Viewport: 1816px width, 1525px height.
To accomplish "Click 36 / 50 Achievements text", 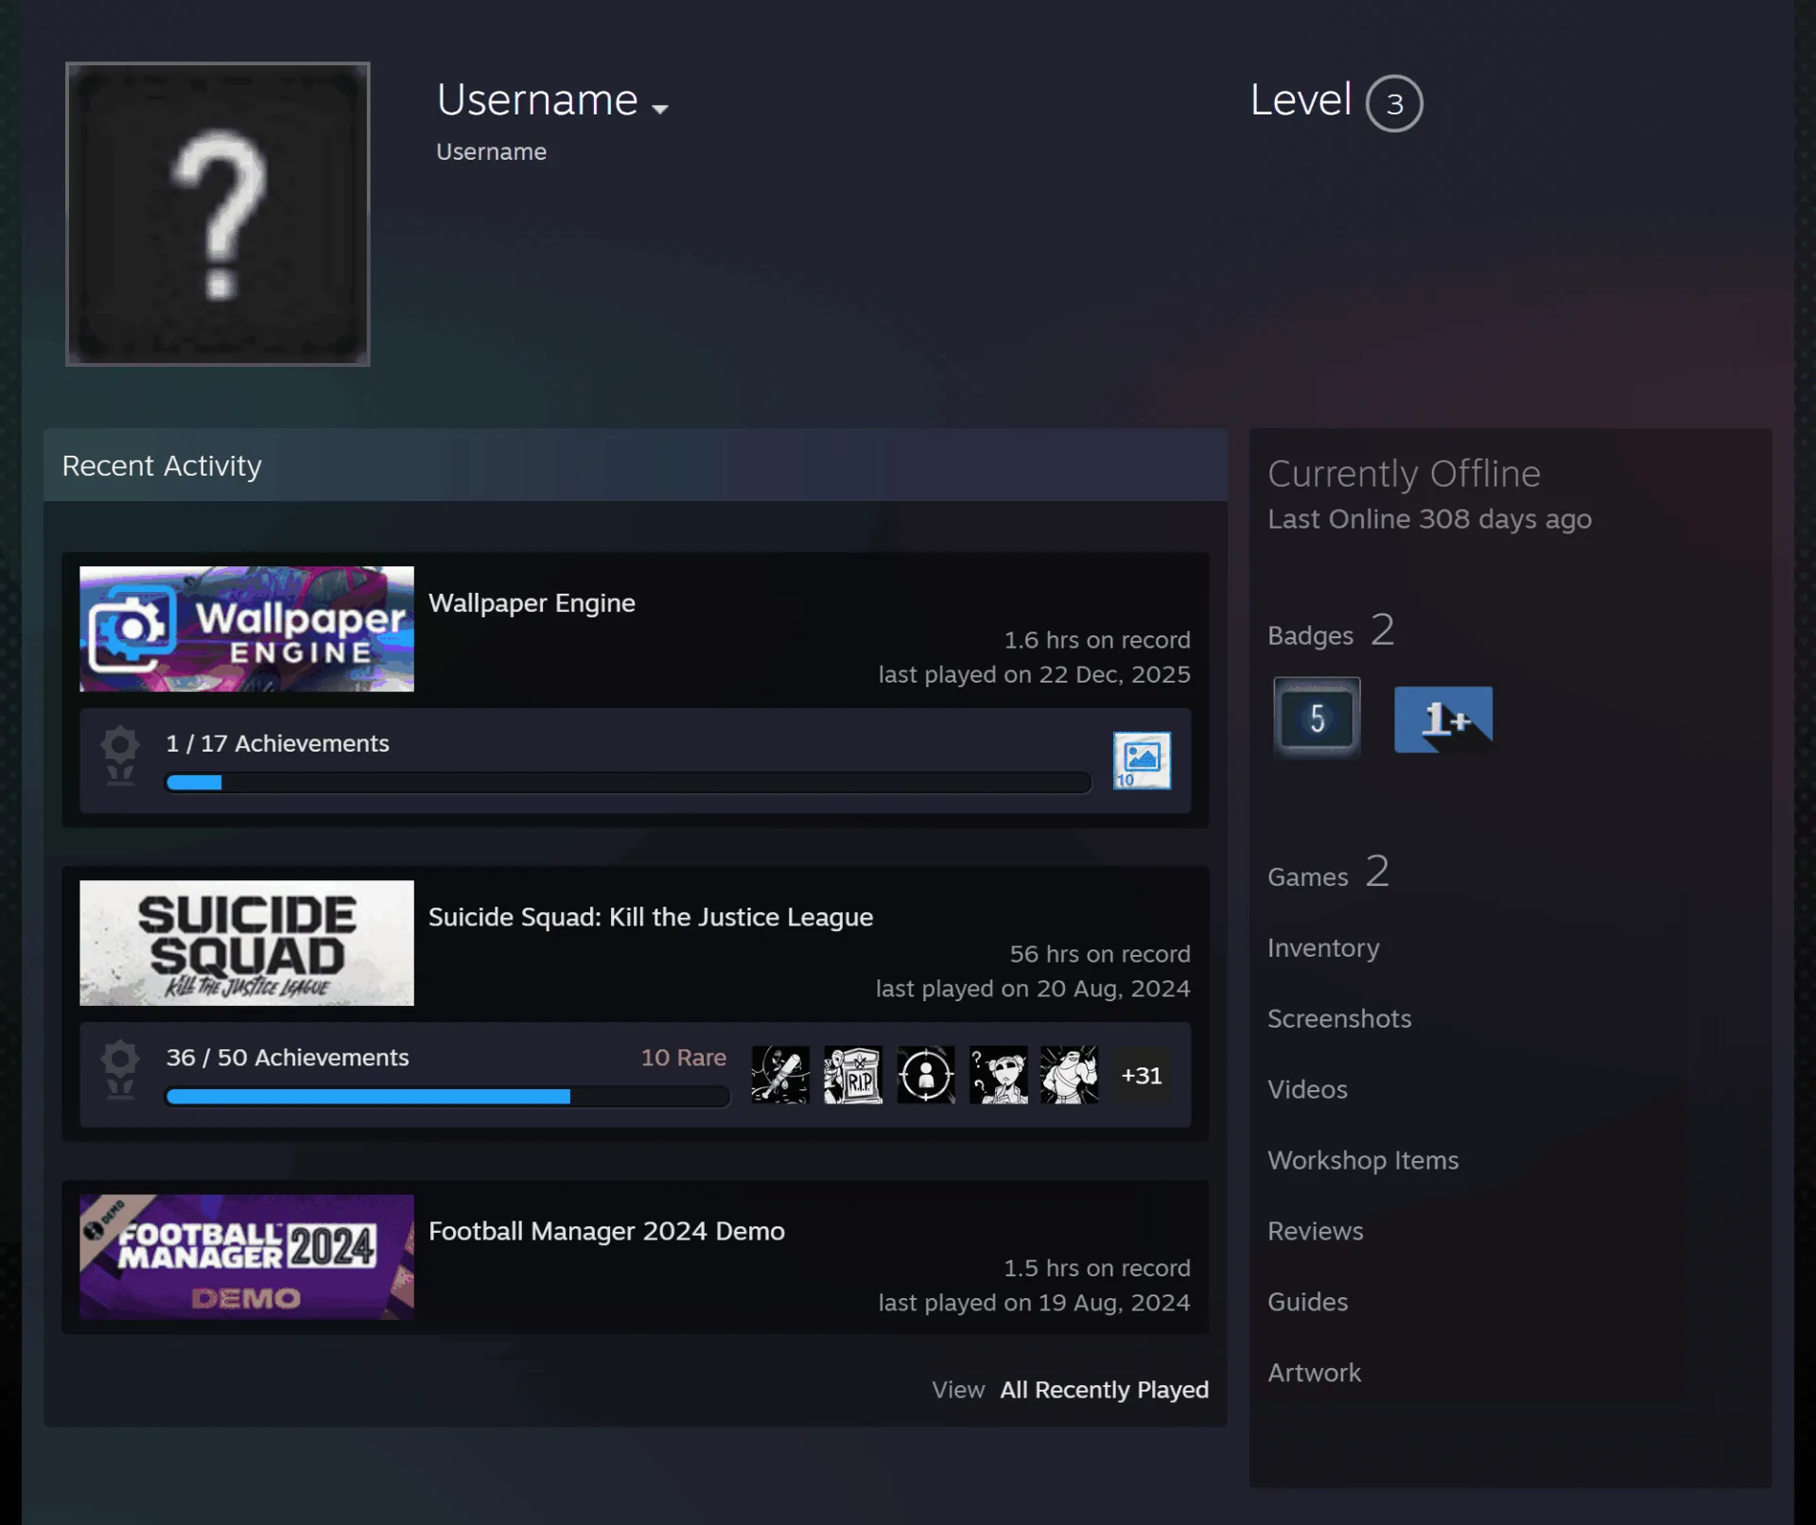I will click(288, 1057).
